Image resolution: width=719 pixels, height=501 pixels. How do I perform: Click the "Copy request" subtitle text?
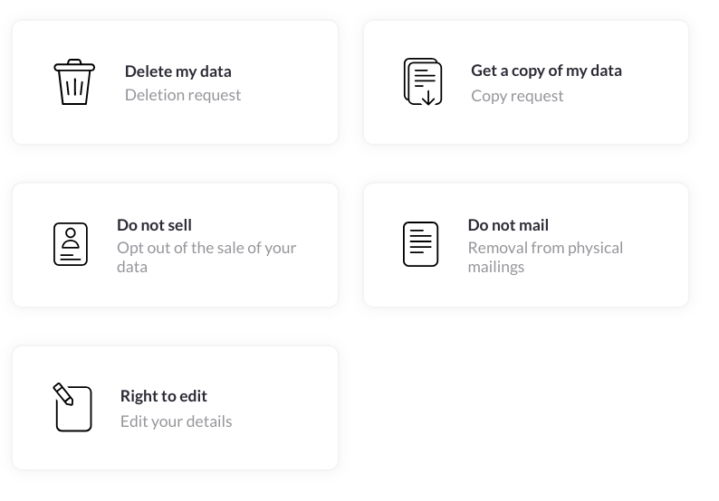[517, 96]
